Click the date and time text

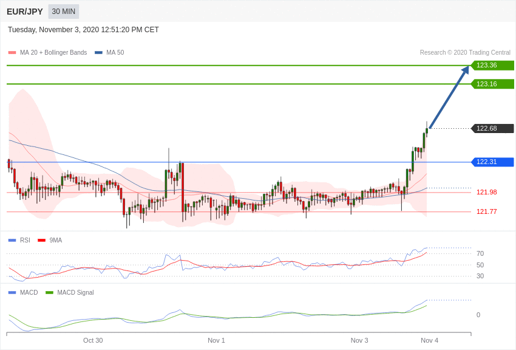pos(83,30)
